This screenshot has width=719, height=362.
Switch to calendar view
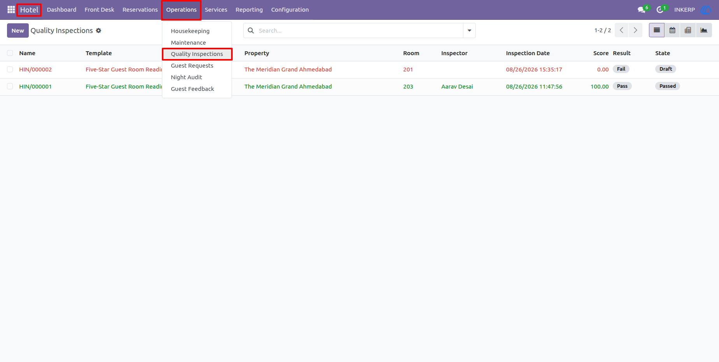[x=672, y=30]
